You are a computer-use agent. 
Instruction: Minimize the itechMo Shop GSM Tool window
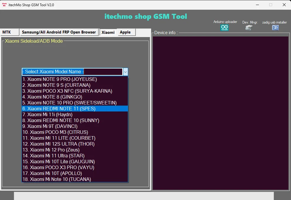click(257, 5)
